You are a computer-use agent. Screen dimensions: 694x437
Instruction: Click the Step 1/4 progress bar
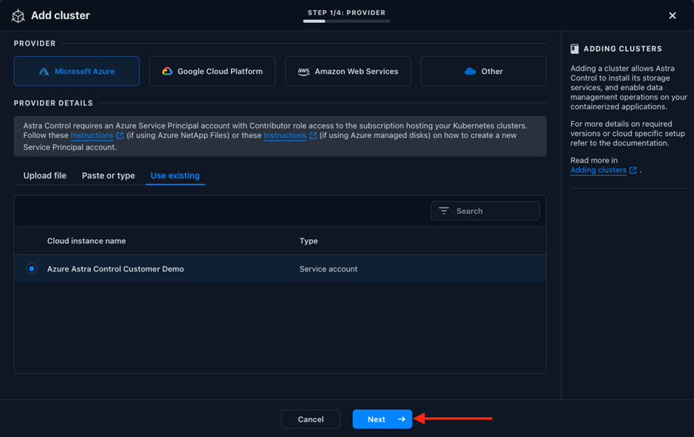[x=346, y=21]
